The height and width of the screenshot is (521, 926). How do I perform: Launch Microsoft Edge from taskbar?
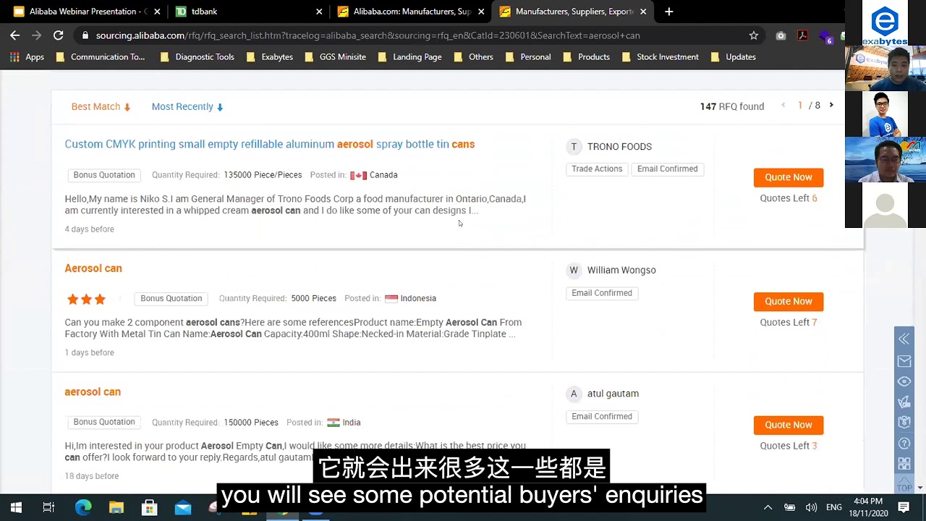coord(83,507)
